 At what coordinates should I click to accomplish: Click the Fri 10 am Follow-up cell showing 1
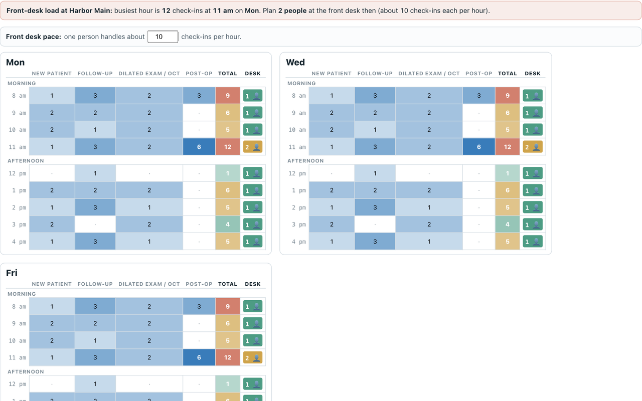pyautogui.click(x=95, y=340)
